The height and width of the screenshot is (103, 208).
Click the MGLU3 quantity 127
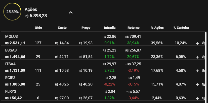38,43
